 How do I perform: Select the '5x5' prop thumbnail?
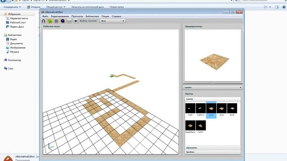pos(232,108)
